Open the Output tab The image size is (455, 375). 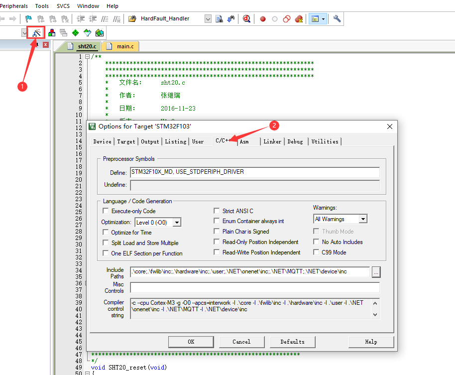(x=150, y=141)
